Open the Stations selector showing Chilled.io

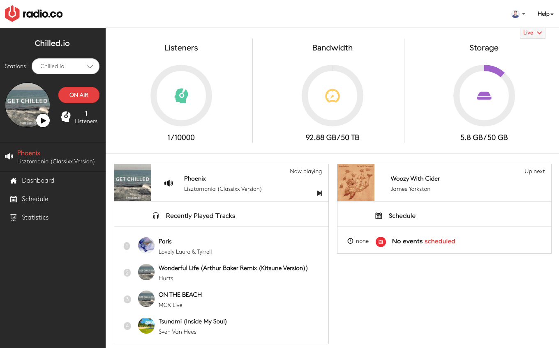click(x=65, y=66)
